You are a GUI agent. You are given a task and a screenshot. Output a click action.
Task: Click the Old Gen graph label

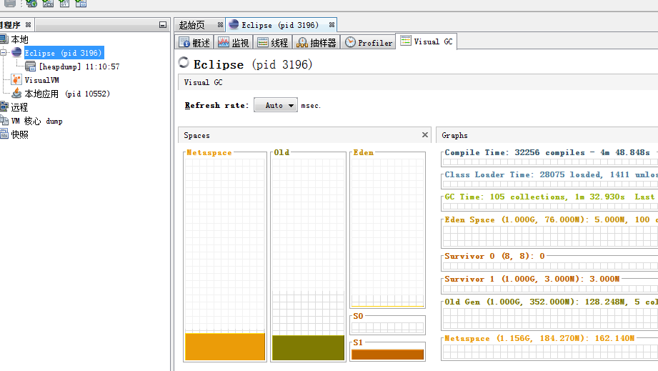tap(551, 302)
